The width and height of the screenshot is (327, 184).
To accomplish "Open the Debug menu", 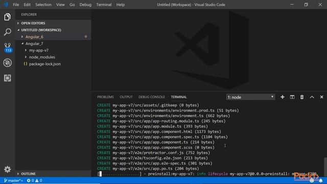I will (85, 5).
